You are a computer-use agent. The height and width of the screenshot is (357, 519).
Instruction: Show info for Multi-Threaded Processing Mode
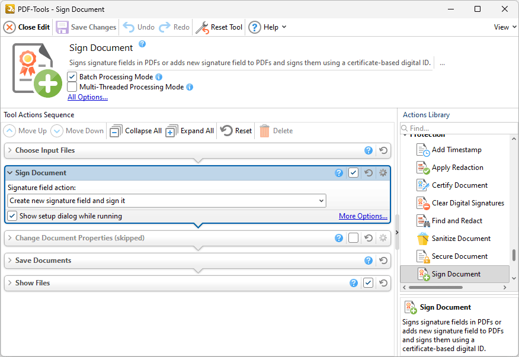(190, 87)
